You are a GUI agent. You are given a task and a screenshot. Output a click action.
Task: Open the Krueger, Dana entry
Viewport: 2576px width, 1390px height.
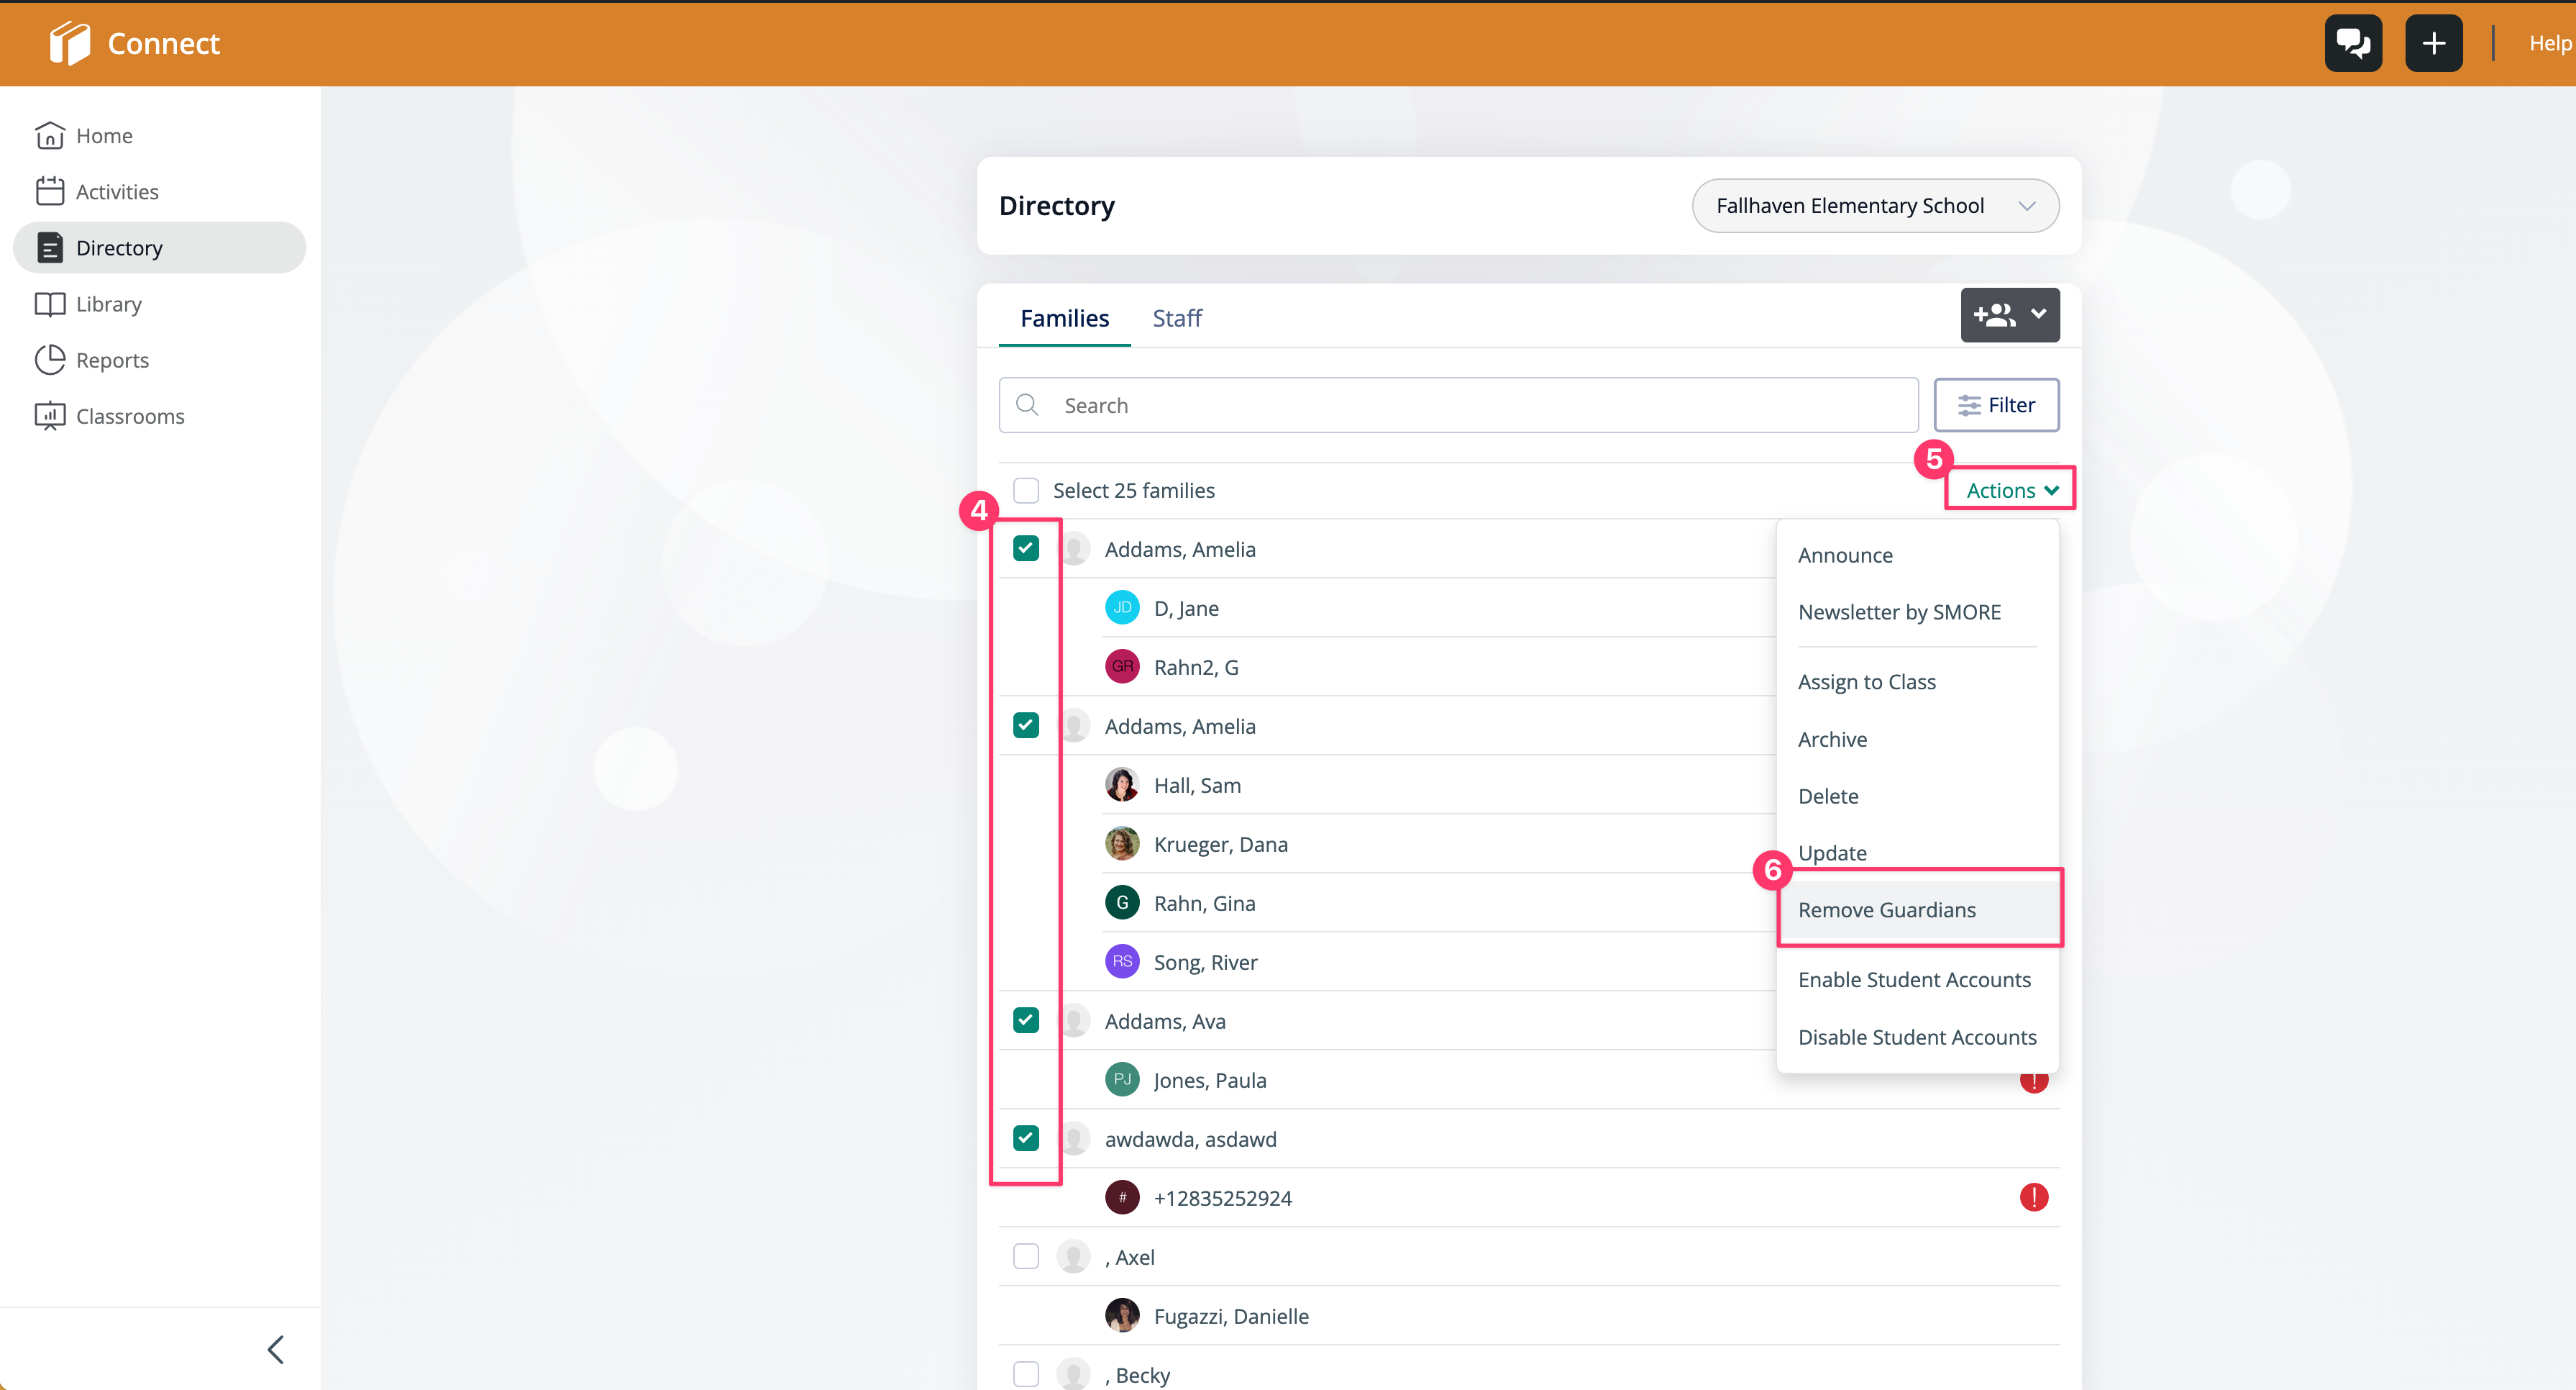pyautogui.click(x=1220, y=844)
